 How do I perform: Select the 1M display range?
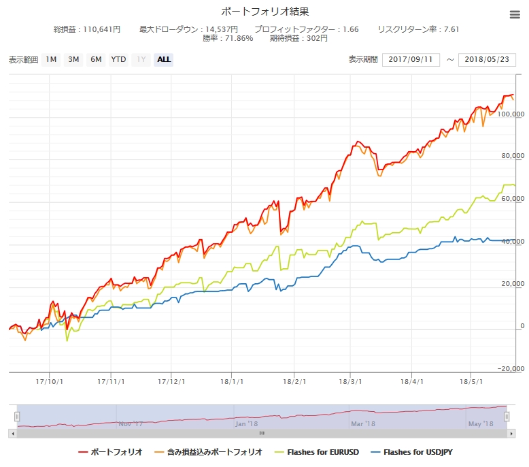(51, 60)
